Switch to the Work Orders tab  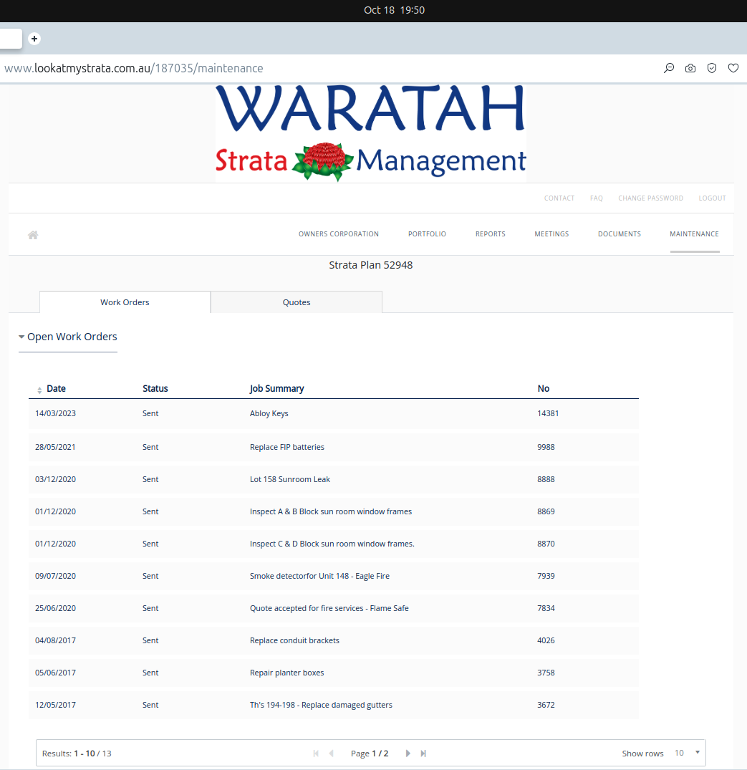(x=125, y=302)
